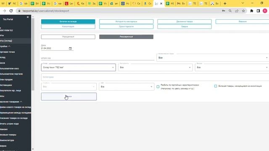
Task: Switch to the 'Упрощенный' view mode
Action: 68,37
